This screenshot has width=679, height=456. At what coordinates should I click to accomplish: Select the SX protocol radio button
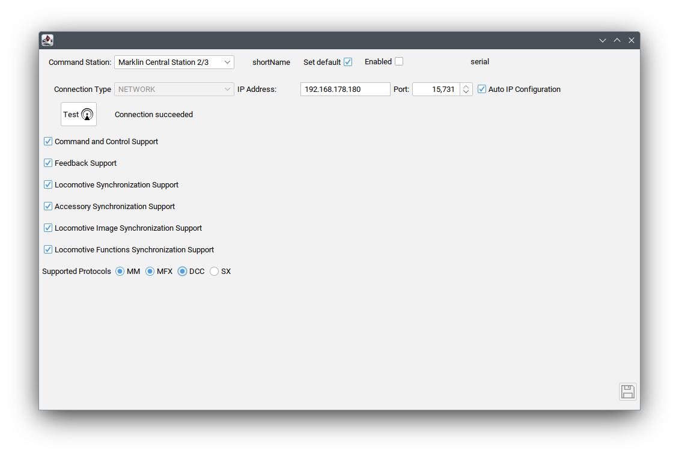214,272
